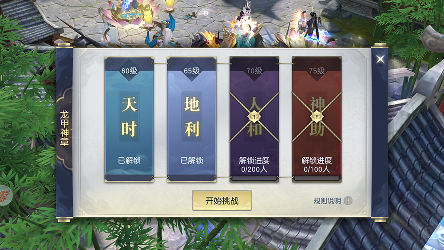Click the 0/200人 unlock progress bar
The height and width of the screenshot is (250, 444).
point(254,179)
